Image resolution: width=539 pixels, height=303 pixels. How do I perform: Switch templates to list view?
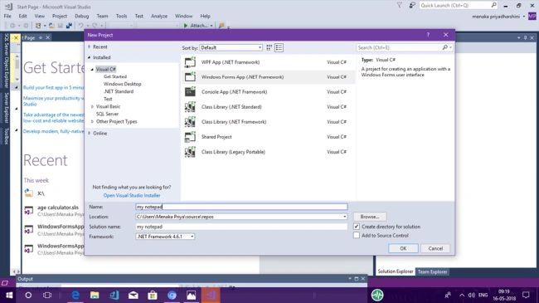279,47
